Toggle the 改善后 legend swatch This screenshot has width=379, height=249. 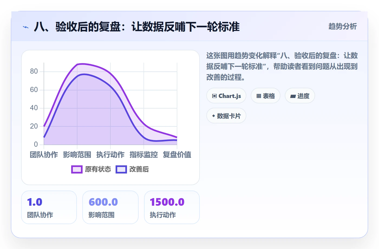pyautogui.click(x=121, y=169)
